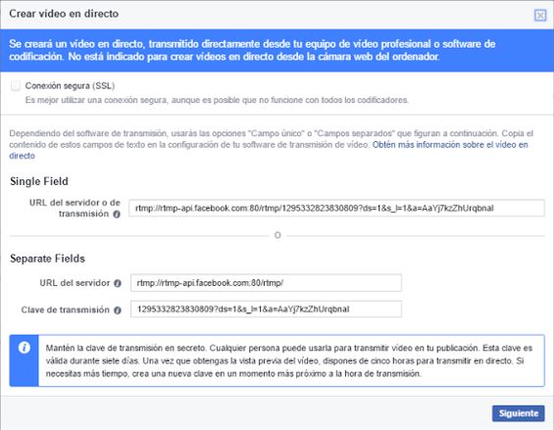Click the blue banner describing live video creation
Viewport: 554px width, 430px height.
(x=277, y=51)
